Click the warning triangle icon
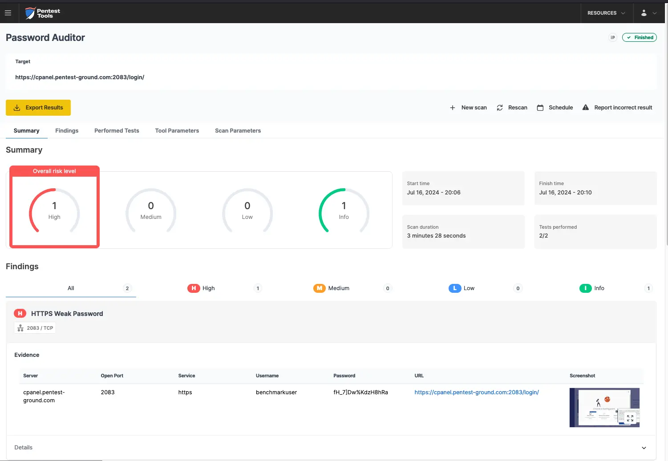 [586, 107]
